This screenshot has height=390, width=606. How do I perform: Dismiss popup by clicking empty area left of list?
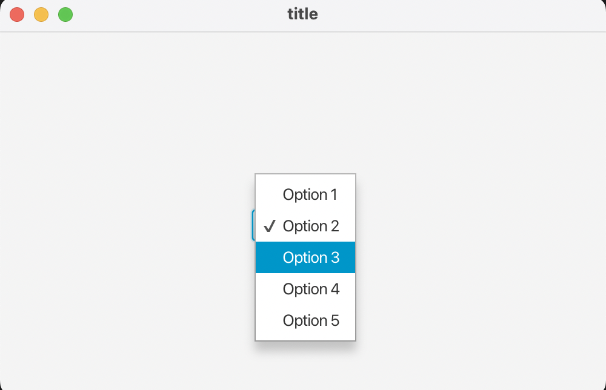click(151, 242)
